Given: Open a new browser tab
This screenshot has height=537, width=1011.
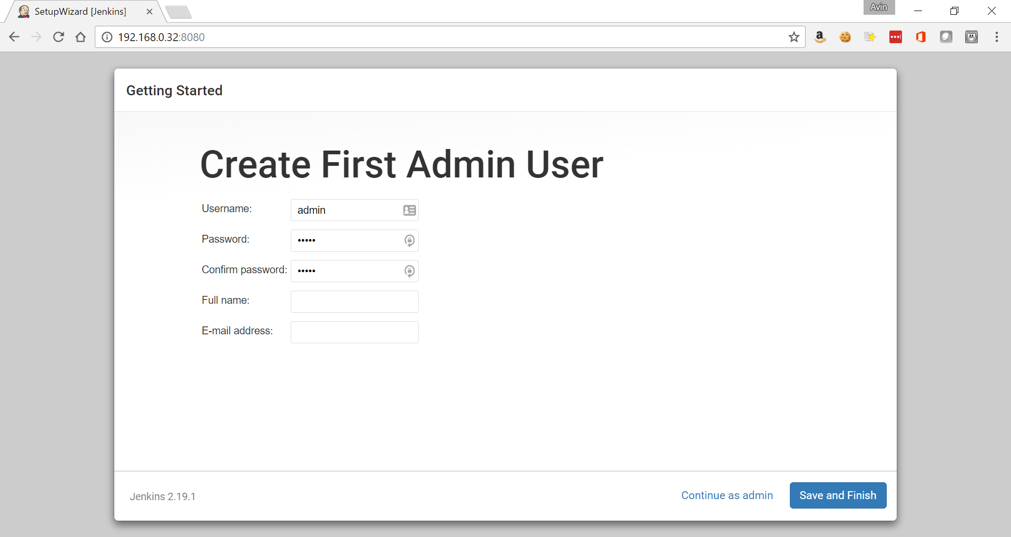Looking at the screenshot, I should pyautogui.click(x=179, y=12).
